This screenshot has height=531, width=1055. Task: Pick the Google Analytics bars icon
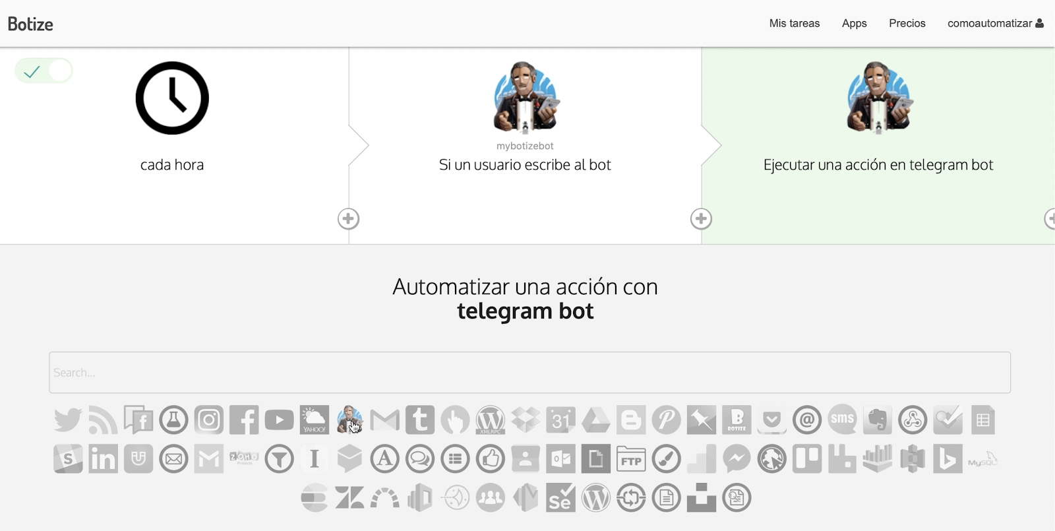[702, 459]
